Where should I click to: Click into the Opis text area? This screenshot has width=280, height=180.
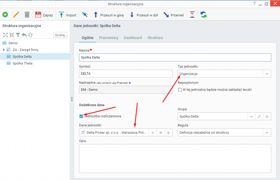click(175, 158)
